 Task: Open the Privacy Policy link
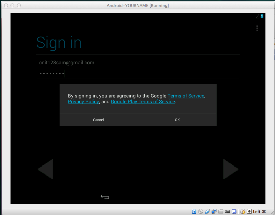point(83,102)
